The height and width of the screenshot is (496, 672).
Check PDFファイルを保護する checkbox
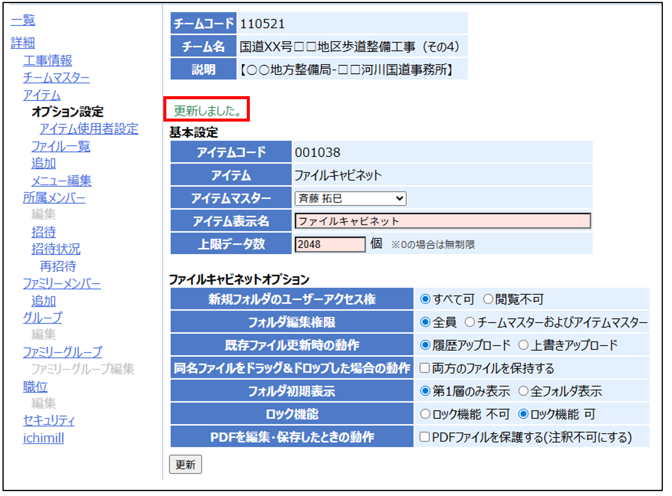click(x=425, y=437)
